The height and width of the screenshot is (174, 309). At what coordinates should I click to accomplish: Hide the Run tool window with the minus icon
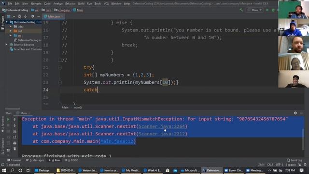301,113
